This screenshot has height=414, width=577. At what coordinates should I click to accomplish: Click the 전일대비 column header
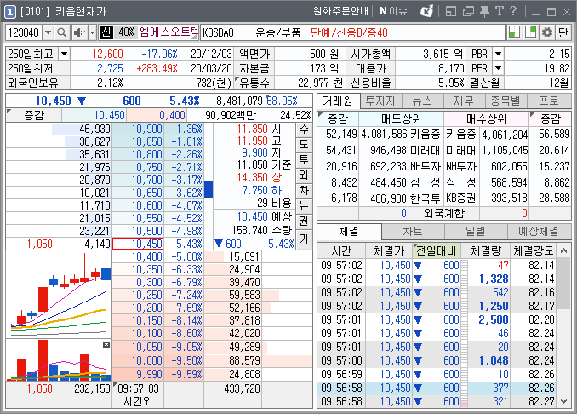click(x=437, y=250)
